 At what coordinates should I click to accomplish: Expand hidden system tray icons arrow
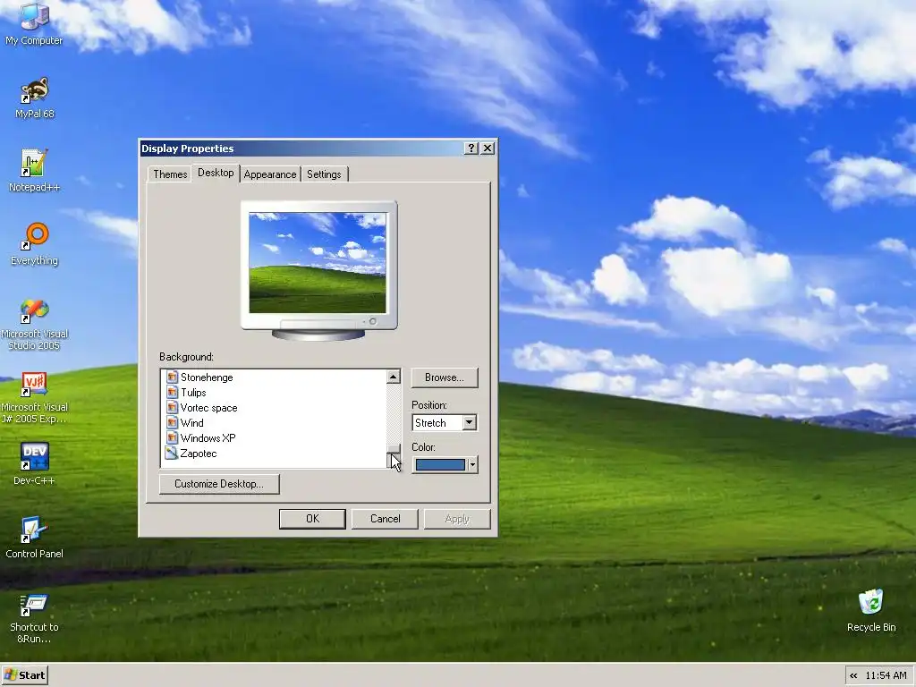click(x=854, y=676)
